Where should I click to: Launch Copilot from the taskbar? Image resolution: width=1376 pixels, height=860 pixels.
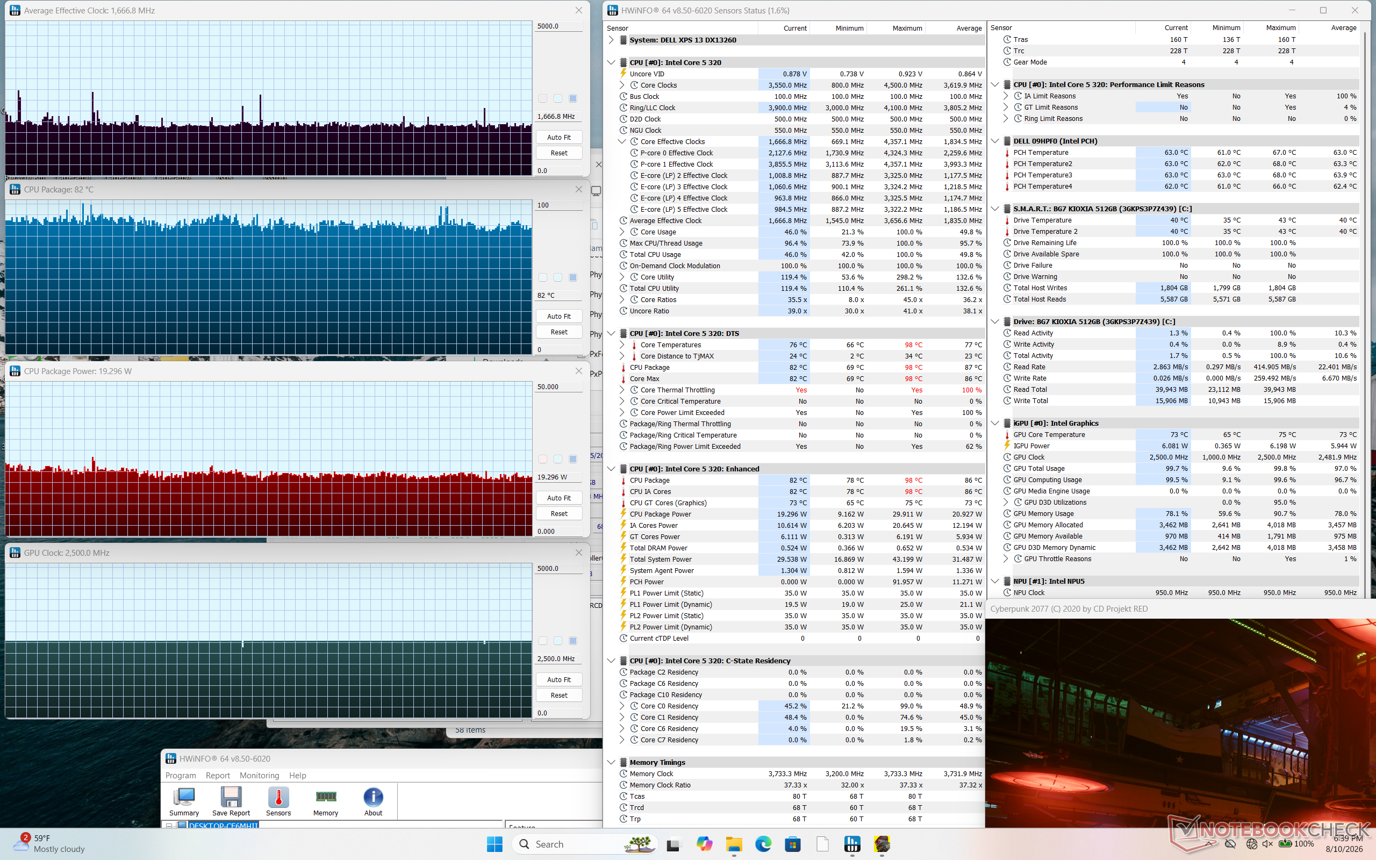pos(704,844)
